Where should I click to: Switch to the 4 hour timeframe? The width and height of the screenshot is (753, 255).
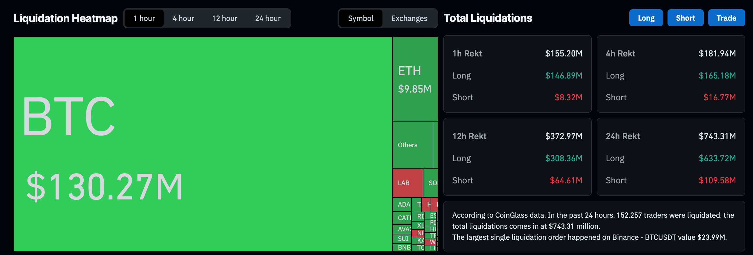(x=183, y=18)
